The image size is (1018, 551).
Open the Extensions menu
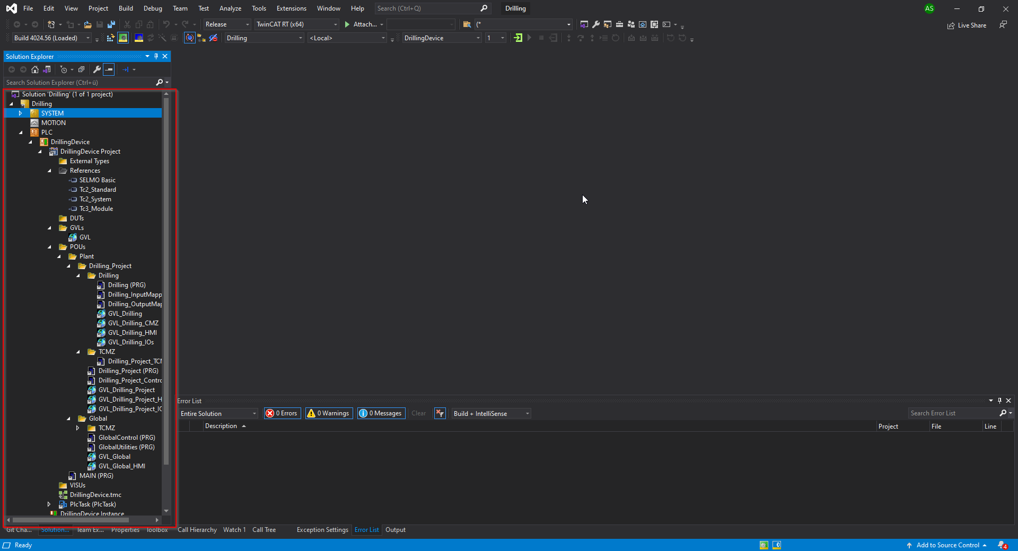point(291,8)
